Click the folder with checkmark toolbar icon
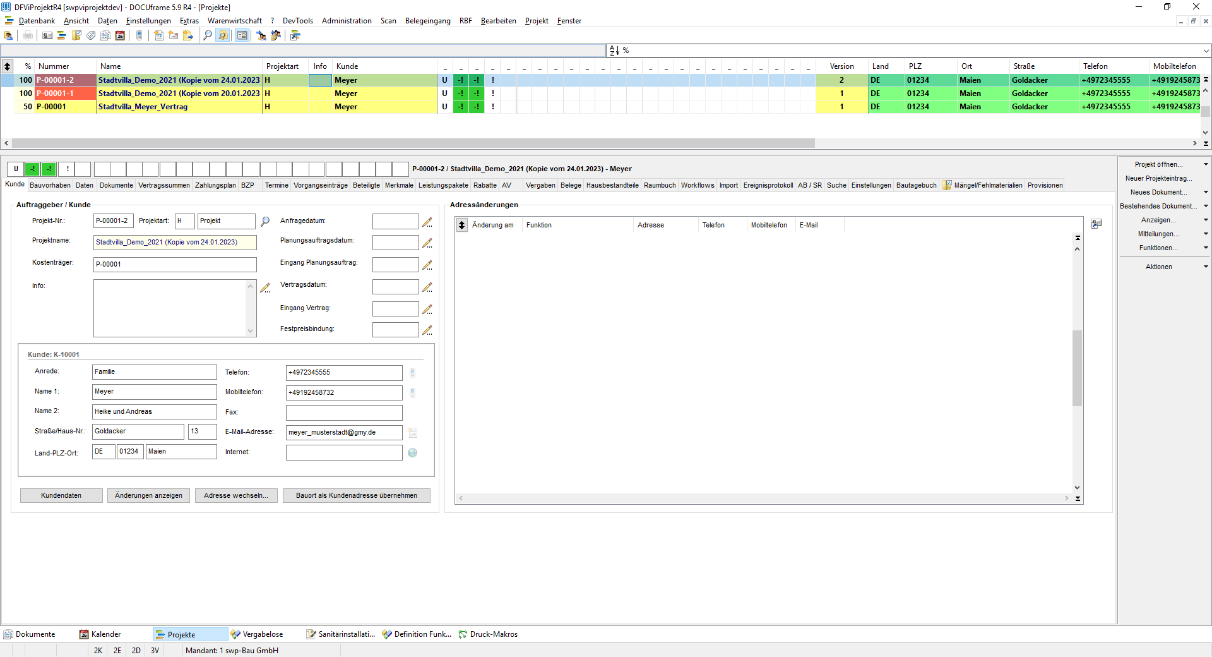The height and width of the screenshot is (657, 1212). tap(76, 35)
